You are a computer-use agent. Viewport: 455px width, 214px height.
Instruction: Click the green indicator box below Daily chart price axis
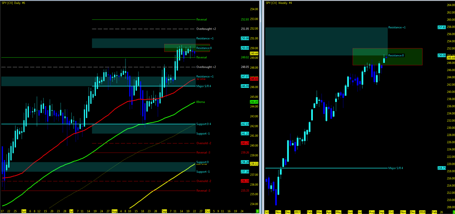pyautogui.click(x=258, y=211)
